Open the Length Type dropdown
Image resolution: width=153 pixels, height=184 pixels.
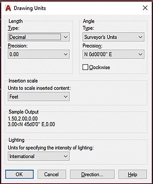pos(39,37)
